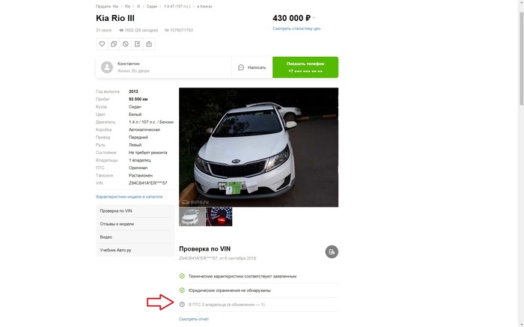Screen dimensions: 524x327
Task: Click 'Седан' in the breadcrumb trail
Action: (x=152, y=6)
